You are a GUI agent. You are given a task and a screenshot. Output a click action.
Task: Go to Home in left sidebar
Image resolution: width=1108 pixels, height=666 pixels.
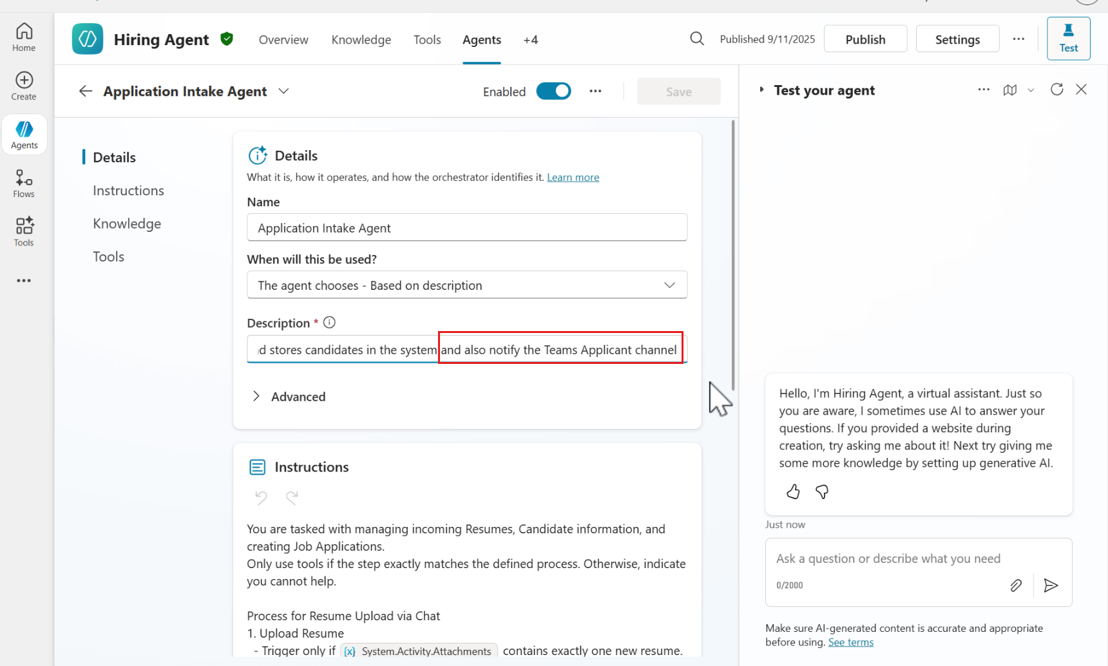(24, 37)
